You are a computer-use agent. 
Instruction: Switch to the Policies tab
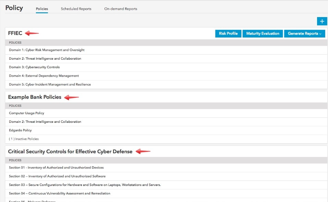[42, 9]
